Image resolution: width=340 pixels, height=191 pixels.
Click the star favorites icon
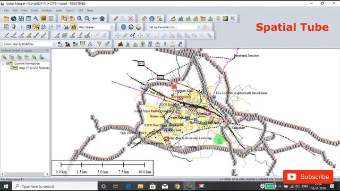(205, 27)
